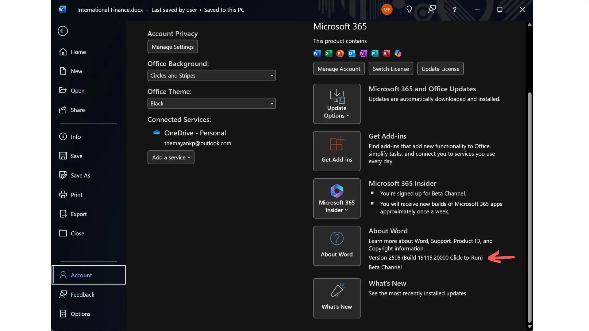Click the scrollbar down arrow

tap(529, 326)
